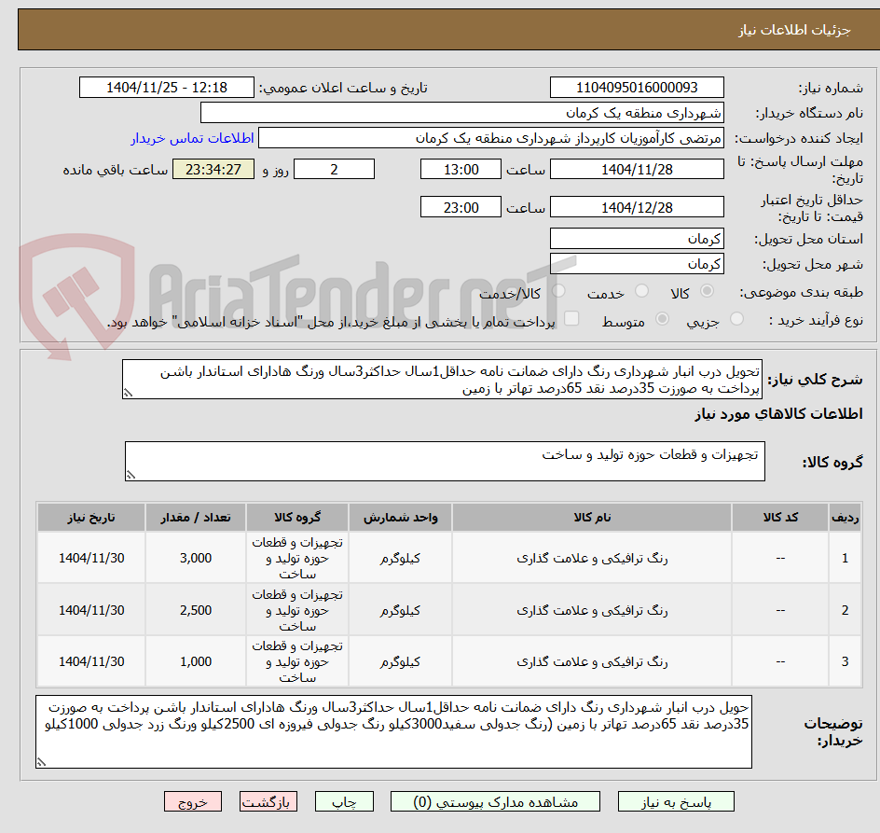Click the resize grip of گروه کالا box

pos(131,475)
